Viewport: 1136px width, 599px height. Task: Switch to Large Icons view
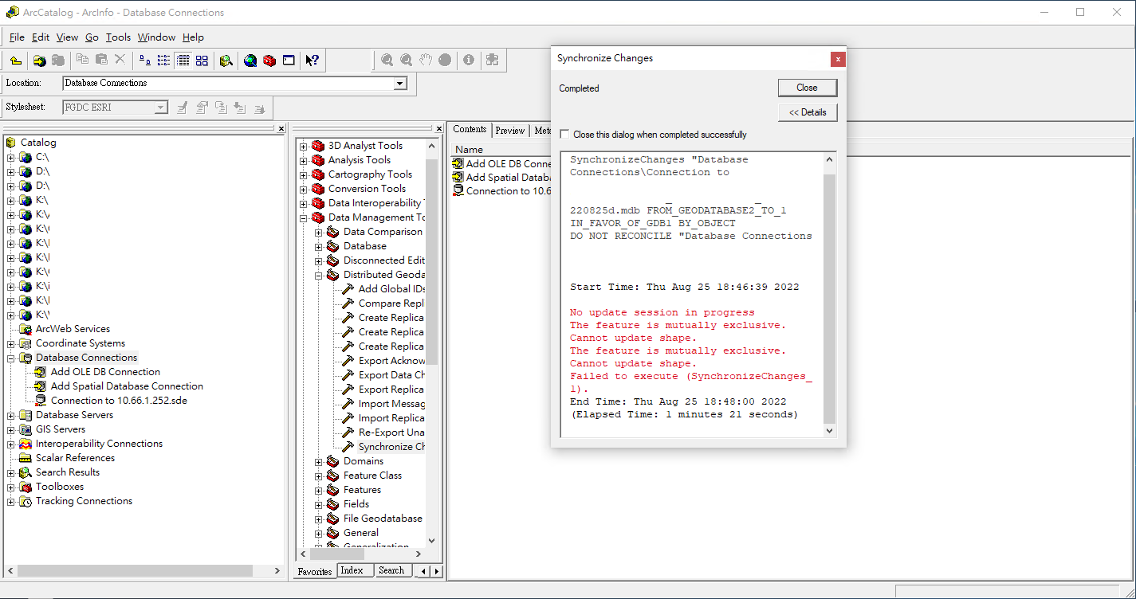tap(144, 61)
